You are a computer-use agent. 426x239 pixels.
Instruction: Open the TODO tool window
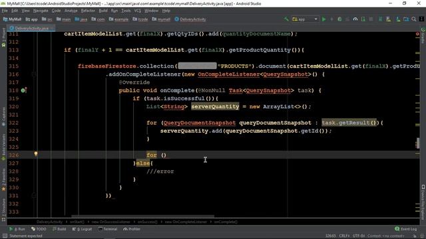[x=39, y=229]
